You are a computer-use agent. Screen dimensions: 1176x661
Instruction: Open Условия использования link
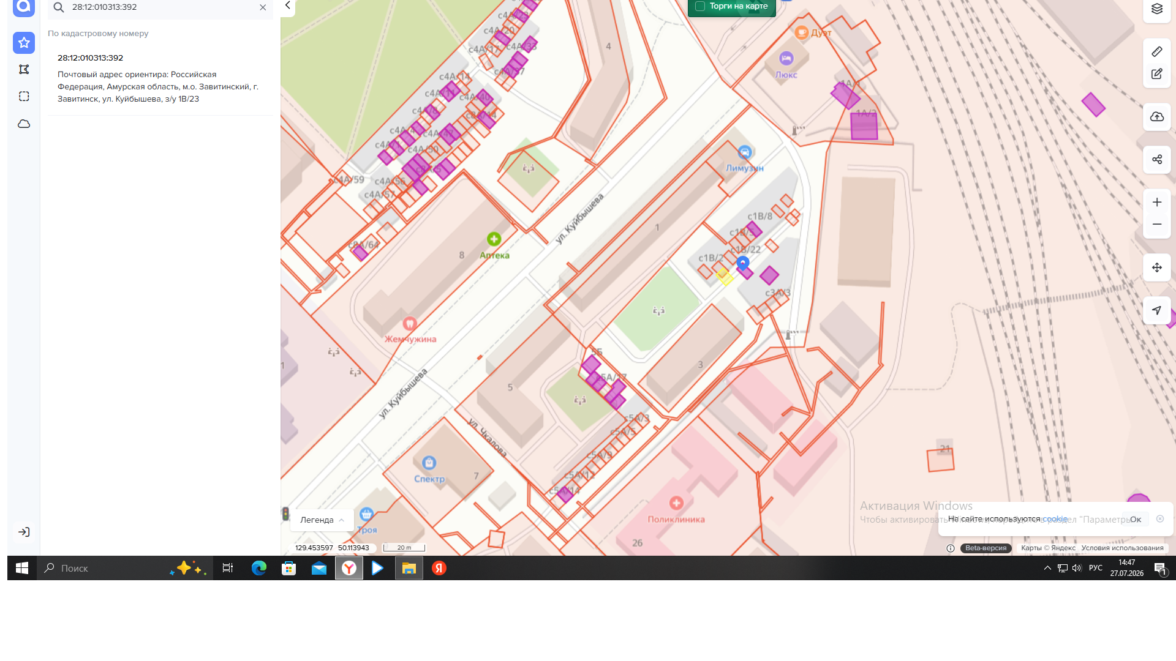point(1122,548)
